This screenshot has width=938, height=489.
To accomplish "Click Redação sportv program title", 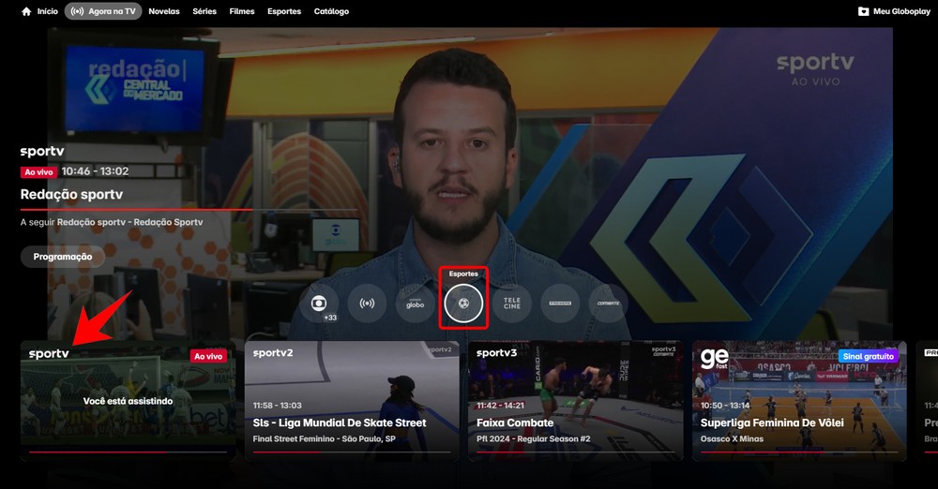I will (72, 194).
